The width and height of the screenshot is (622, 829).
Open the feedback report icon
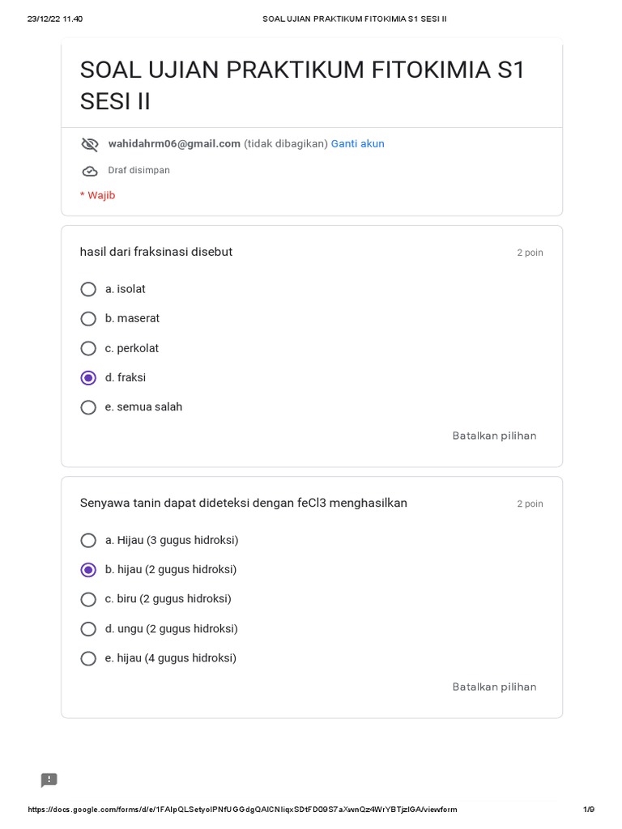(49, 780)
